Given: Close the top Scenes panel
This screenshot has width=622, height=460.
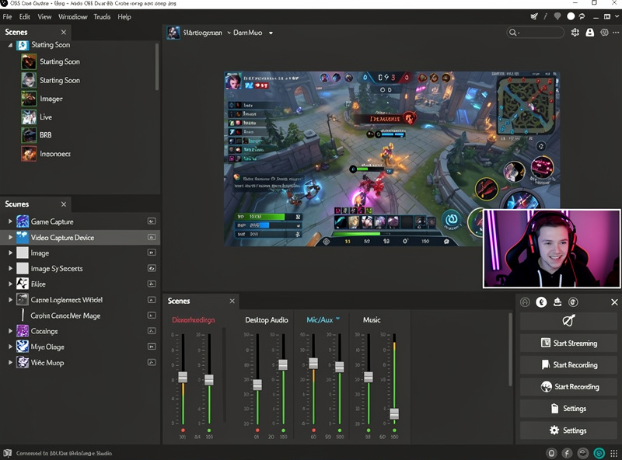Looking at the screenshot, I should [64, 32].
